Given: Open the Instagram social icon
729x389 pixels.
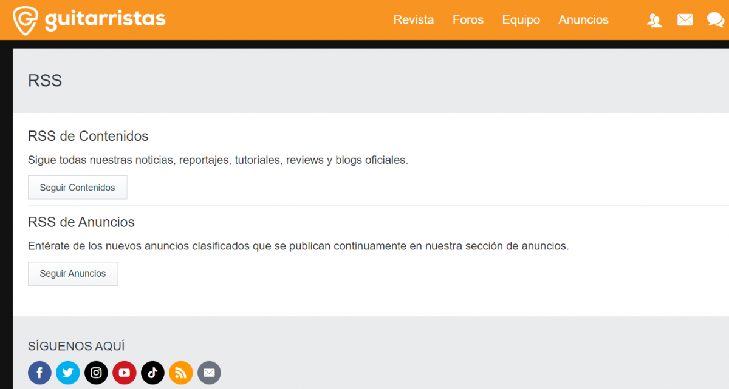Looking at the screenshot, I should (x=96, y=373).
